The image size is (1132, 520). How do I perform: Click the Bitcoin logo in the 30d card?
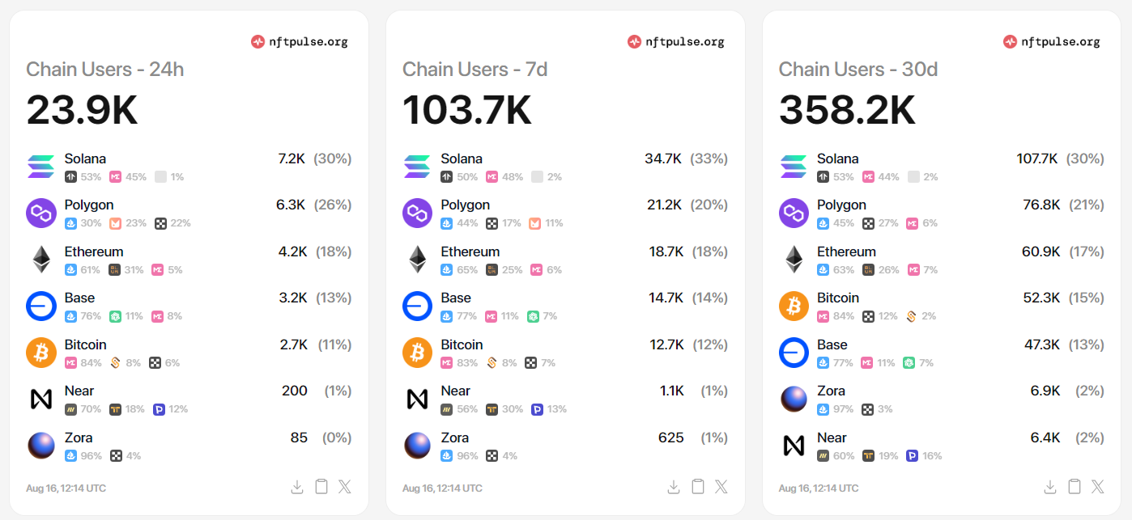click(x=794, y=306)
